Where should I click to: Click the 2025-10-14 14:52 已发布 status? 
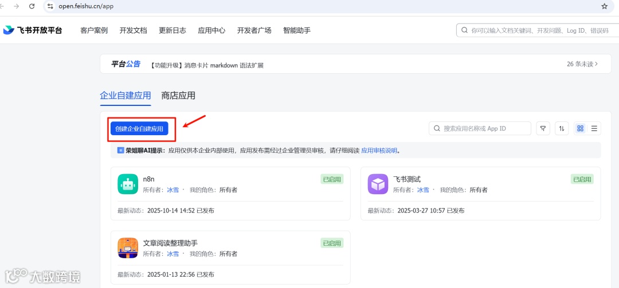coord(181,211)
